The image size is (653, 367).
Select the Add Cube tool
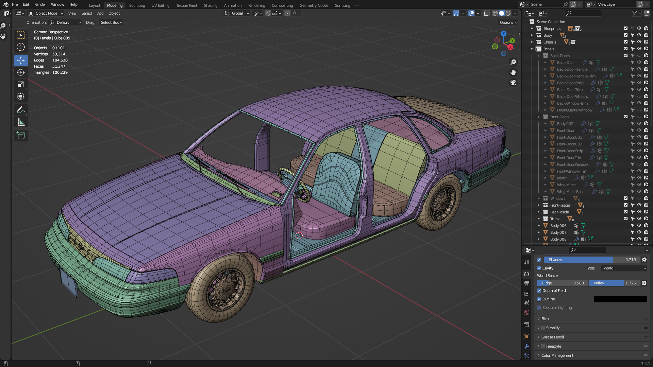coord(21,135)
